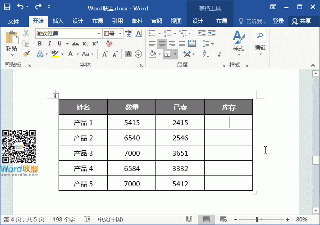Open the paragraph dialog launcher in 段落 group
The height and width of the screenshot is (225, 320).
[x=223, y=65]
